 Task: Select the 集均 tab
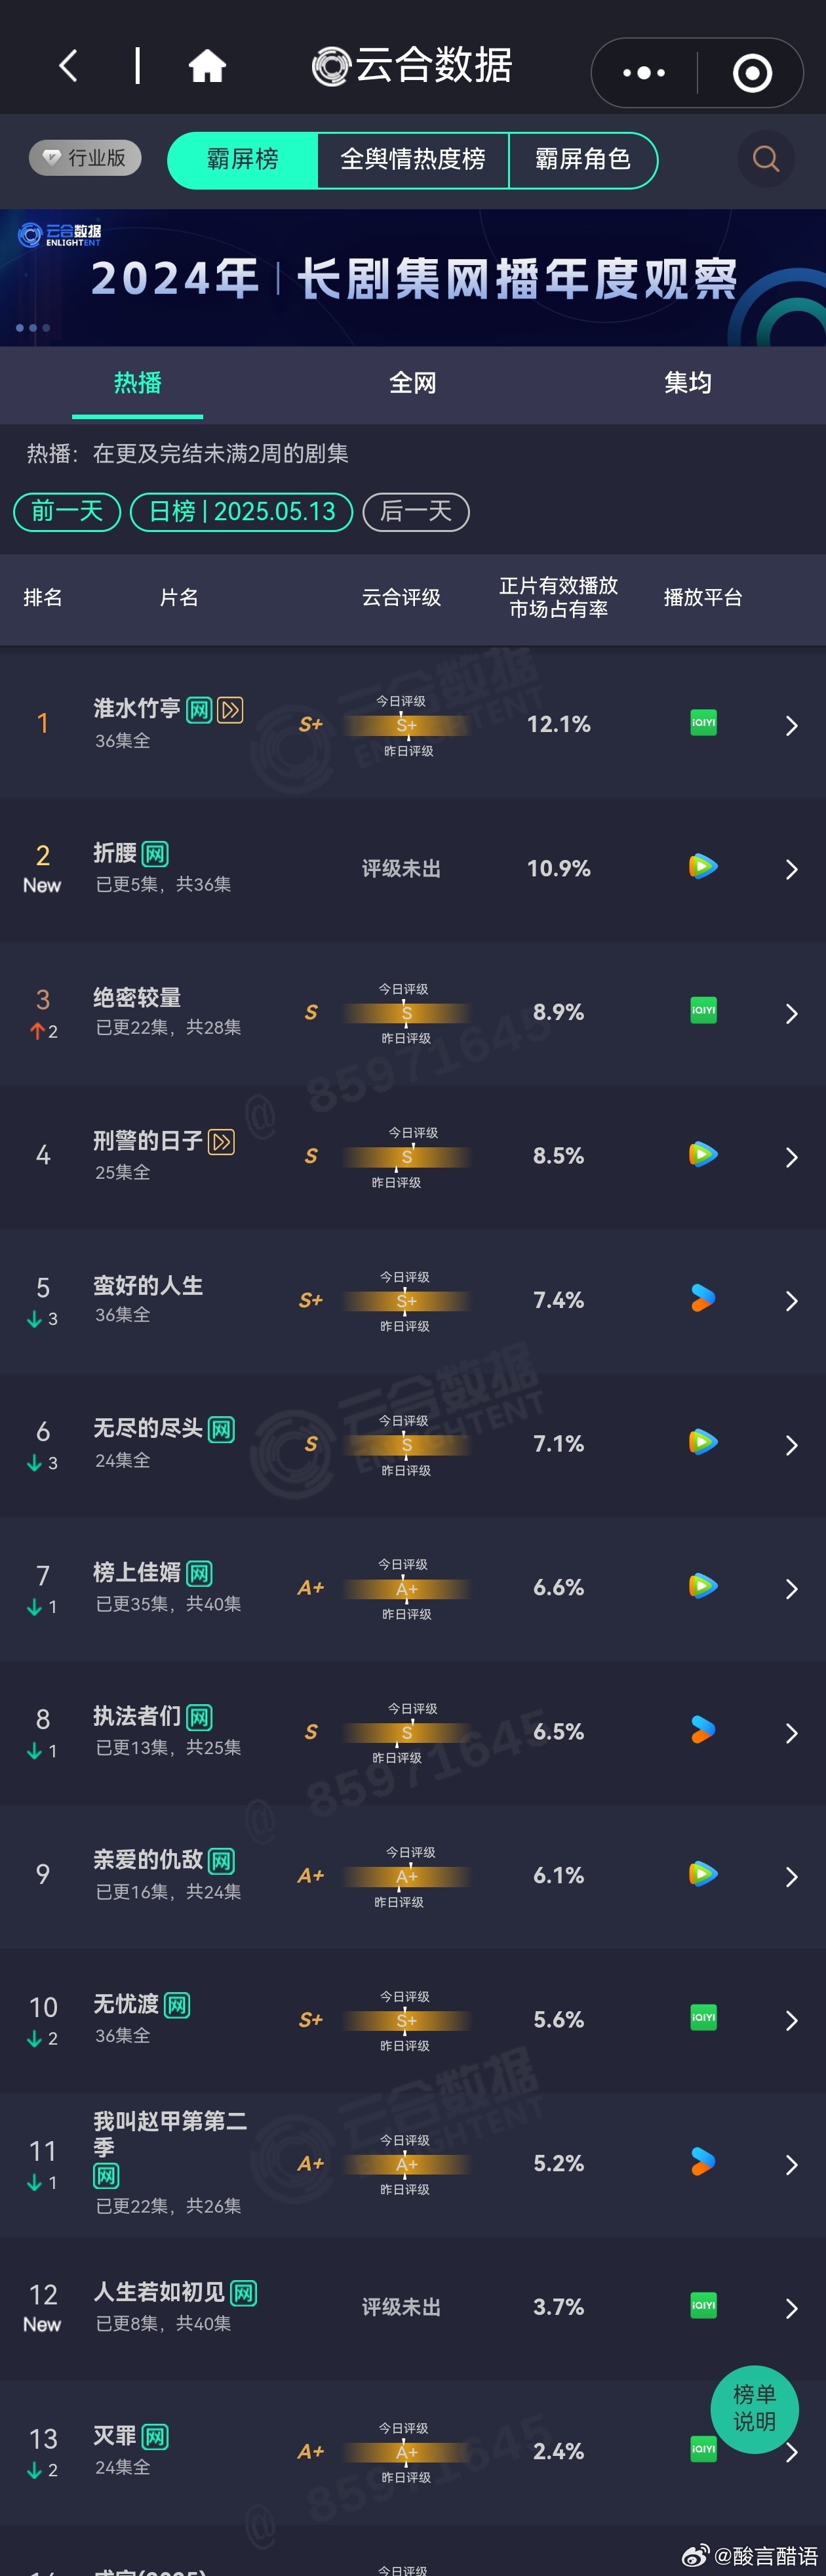tap(688, 383)
